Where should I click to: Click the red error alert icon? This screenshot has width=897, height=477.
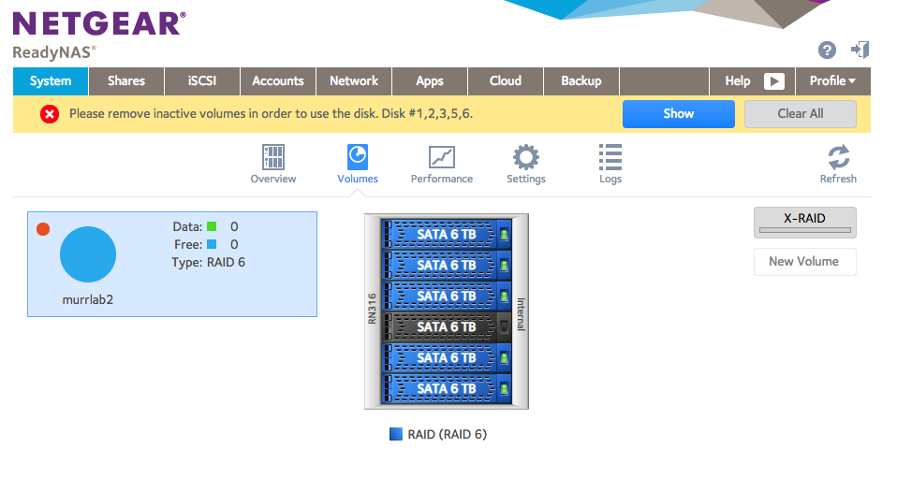click(x=50, y=114)
